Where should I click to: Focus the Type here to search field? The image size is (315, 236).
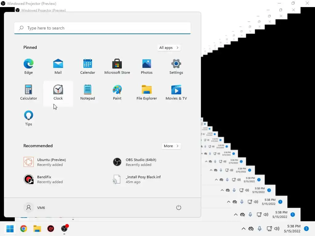[x=102, y=28]
